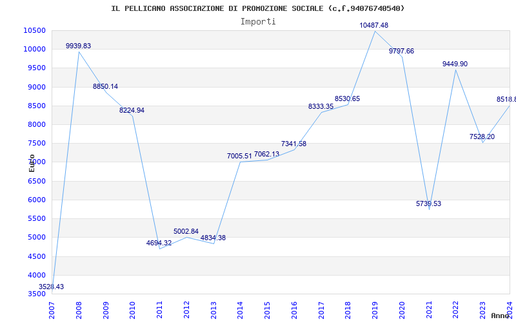The height and width of the screenshot is (322, 516).
Task: Select data label 8333.35
Action: pyautogui.click(x=321, y=106)
